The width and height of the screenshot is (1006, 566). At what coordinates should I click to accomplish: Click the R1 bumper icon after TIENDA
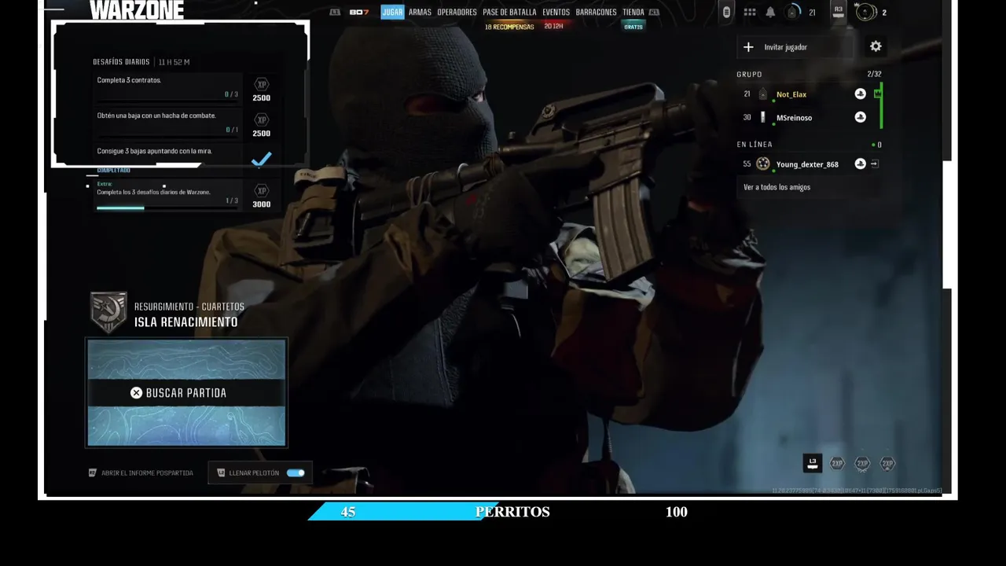pos(654,12)
